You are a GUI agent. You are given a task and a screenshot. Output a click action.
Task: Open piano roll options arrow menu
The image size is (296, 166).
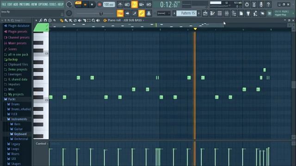36,20
